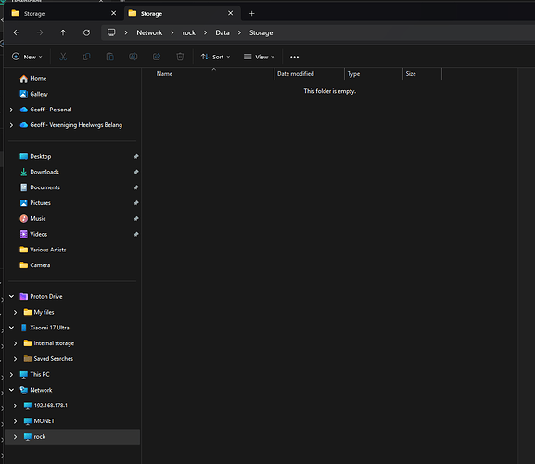The height and width of the screenshot is (464, 535).
Task: Click Storage in the breadcrumb path
Action: (261, 32)
